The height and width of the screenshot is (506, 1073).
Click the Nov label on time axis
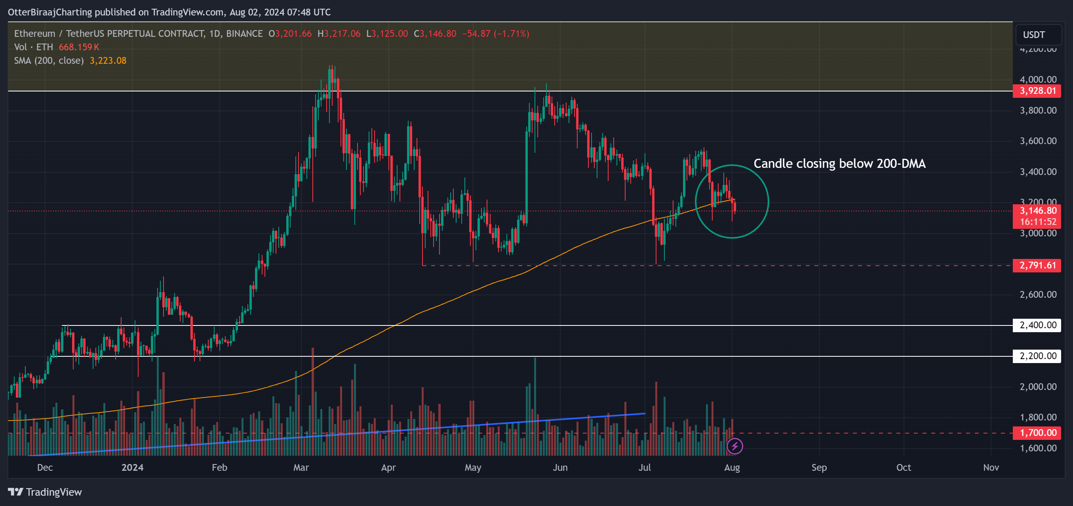coord(991,467)
